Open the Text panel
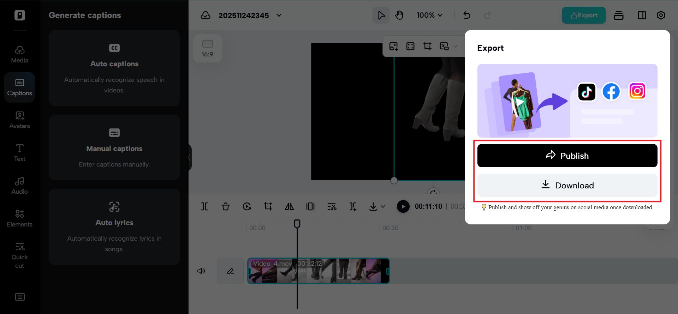 [20, 153]
